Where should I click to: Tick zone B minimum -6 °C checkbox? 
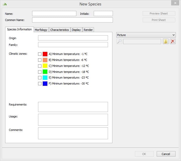pyautogui.click(x=40, y=60)
